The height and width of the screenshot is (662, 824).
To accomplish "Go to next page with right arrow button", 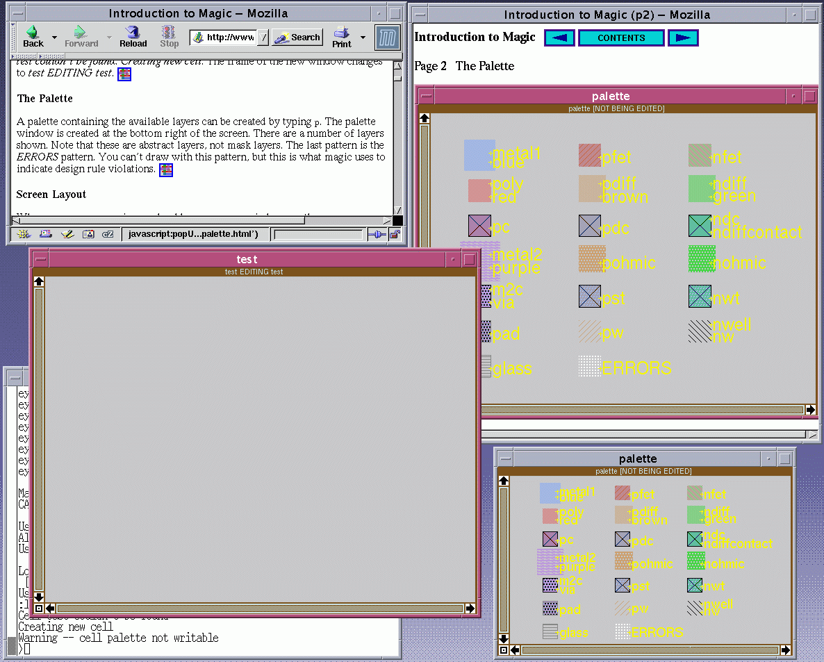I will [x=683, y=38].
